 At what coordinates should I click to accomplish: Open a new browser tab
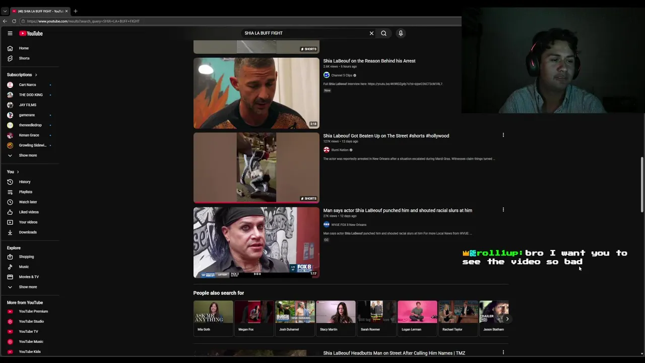point(76,11)
